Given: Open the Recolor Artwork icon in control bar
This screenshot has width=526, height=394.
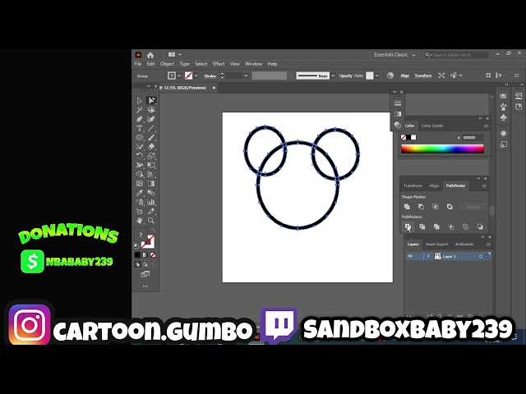Looking at the screenshot, I should [x=390, y=76].
